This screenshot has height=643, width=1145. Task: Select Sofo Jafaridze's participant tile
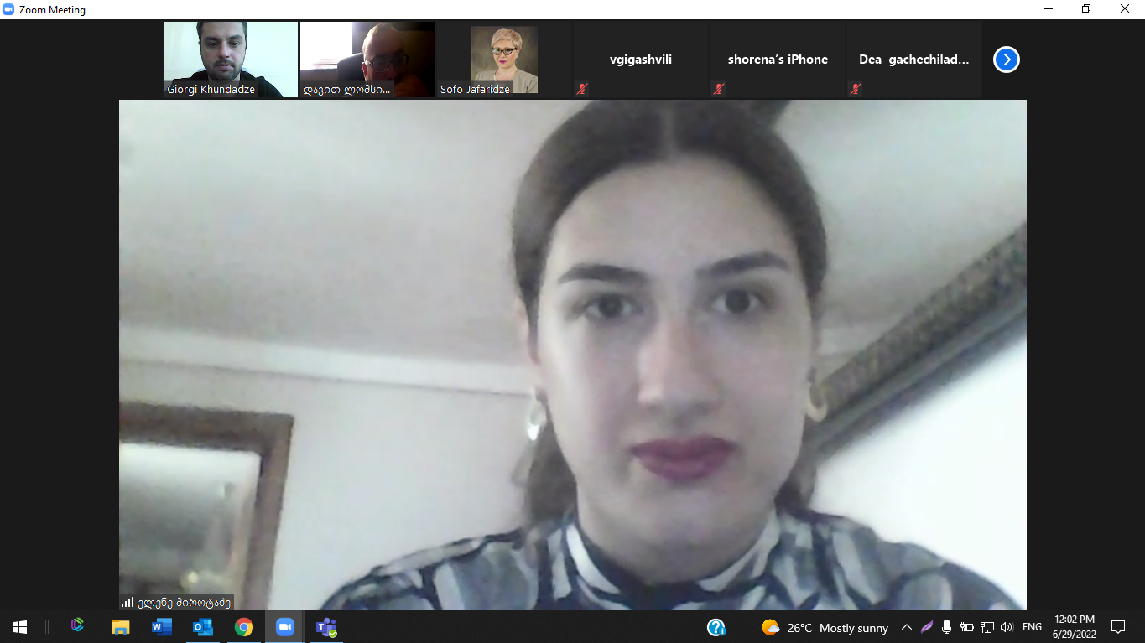[503, 59]
